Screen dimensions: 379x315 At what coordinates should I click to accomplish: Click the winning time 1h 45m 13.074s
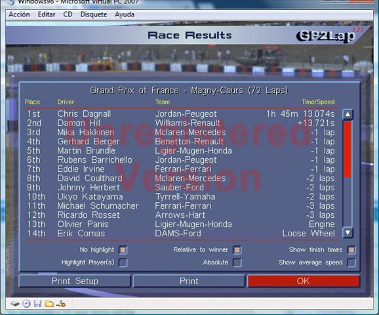point(300,114)
